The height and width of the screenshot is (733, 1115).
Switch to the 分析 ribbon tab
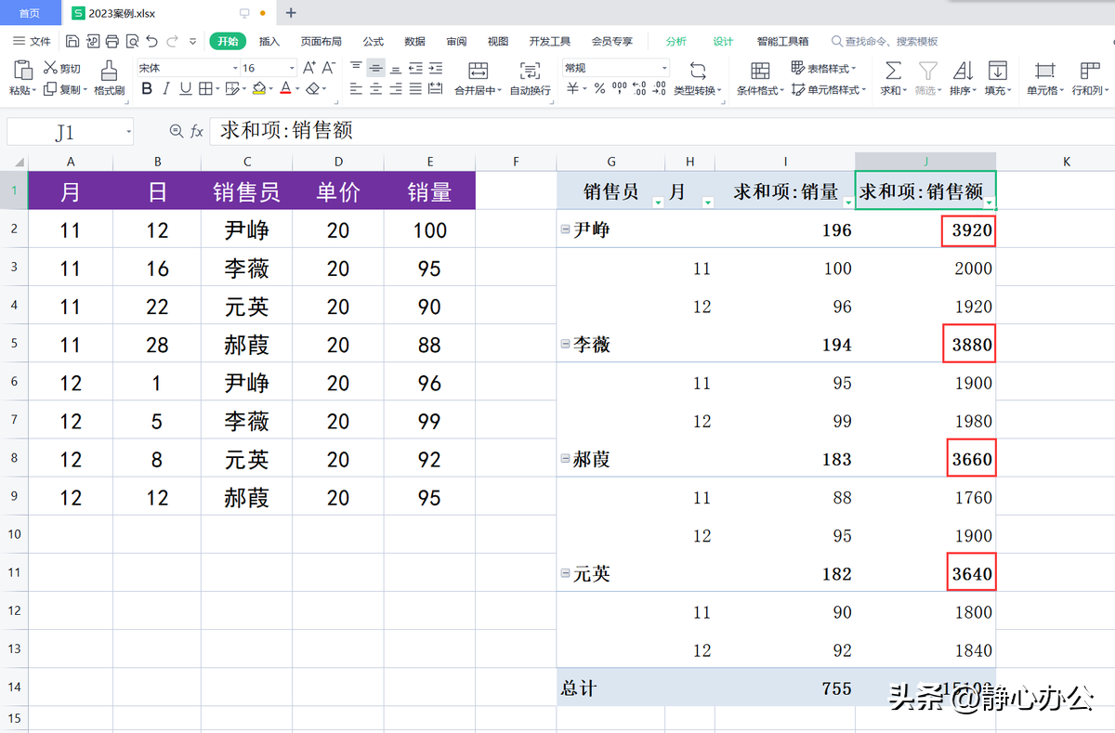(x=676, y=41)
